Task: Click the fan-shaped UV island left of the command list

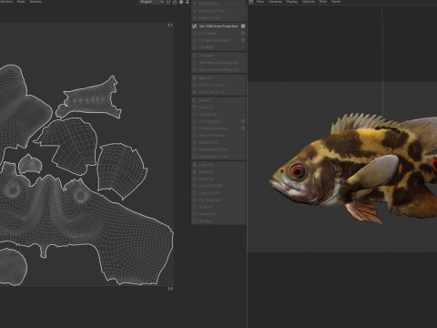Action: coord(121,170)
